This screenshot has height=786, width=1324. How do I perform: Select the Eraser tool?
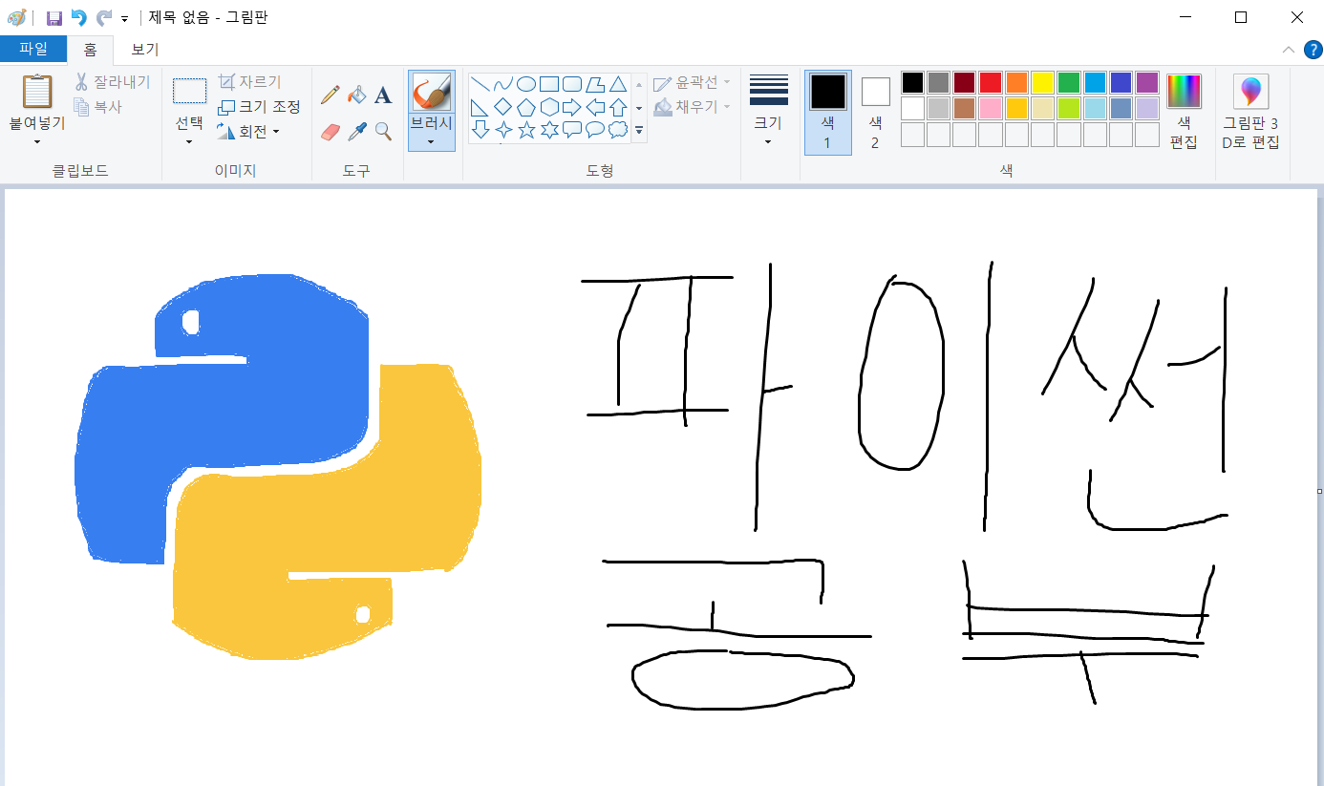[x=331, y=131]
